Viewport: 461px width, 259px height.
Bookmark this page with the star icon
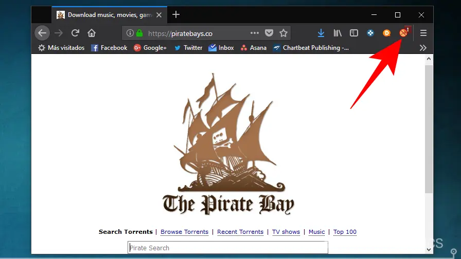click(283, 33)
